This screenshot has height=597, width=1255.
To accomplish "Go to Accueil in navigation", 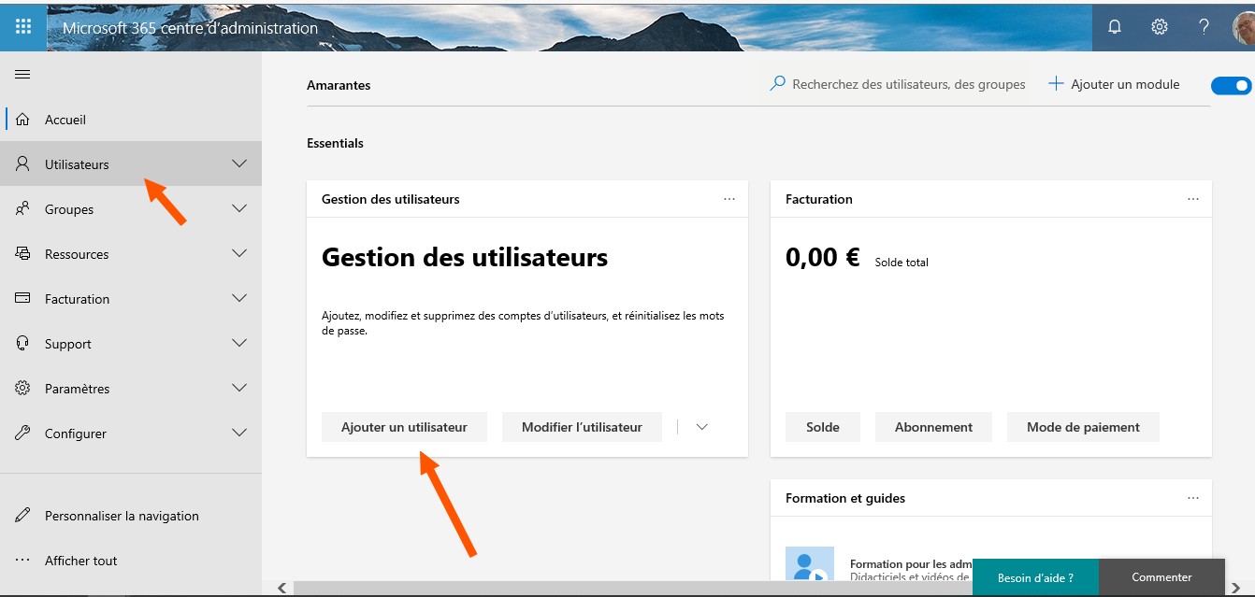I will click(x=131, y=120).
